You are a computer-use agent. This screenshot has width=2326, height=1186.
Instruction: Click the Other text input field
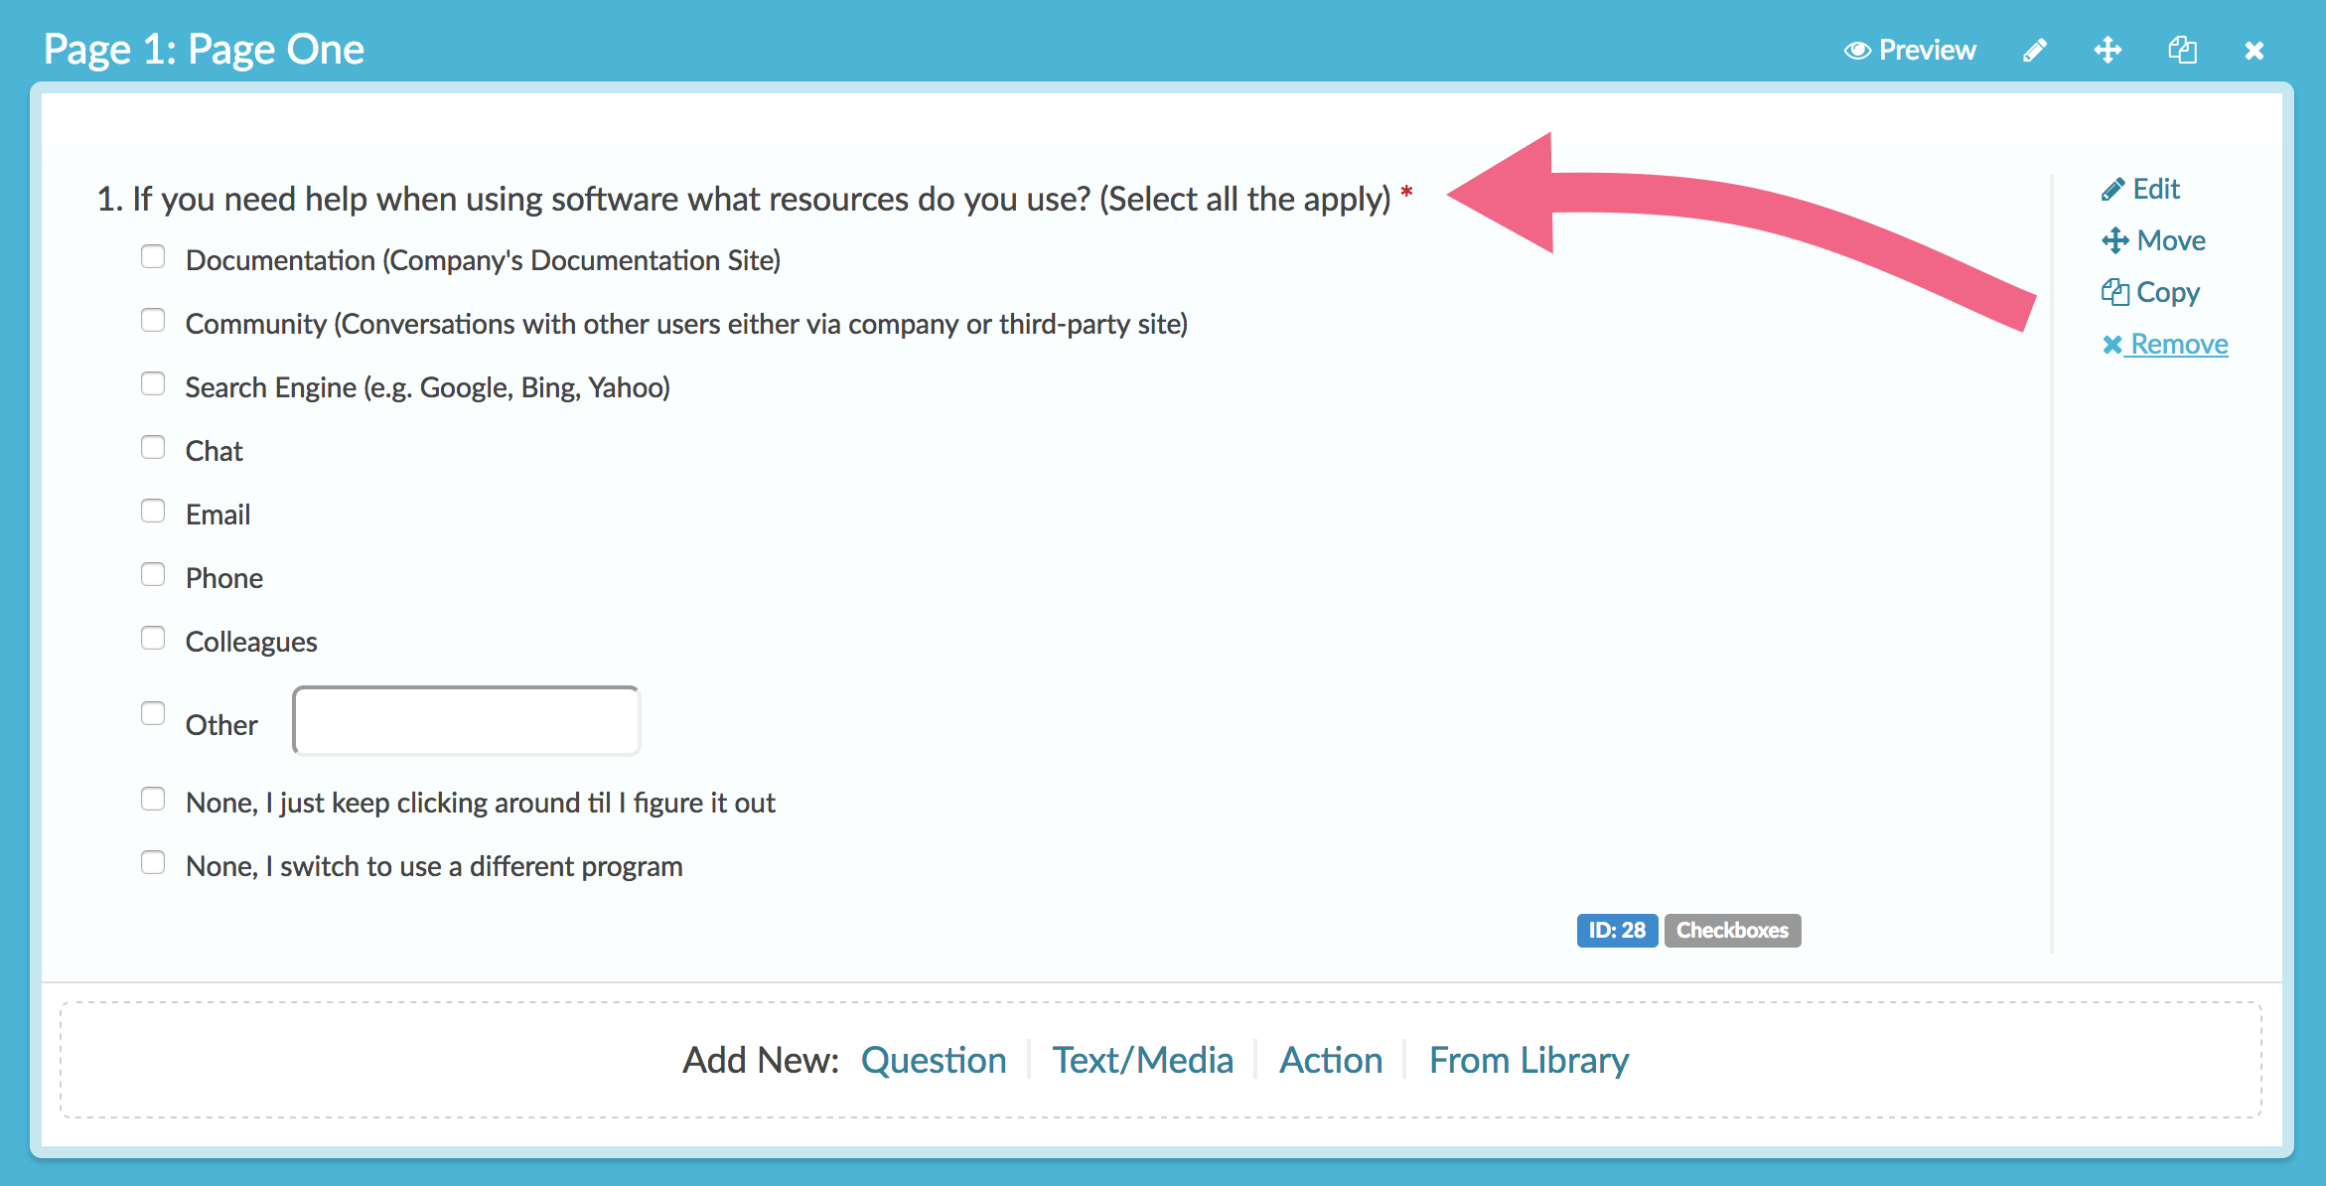pos(466,721)
